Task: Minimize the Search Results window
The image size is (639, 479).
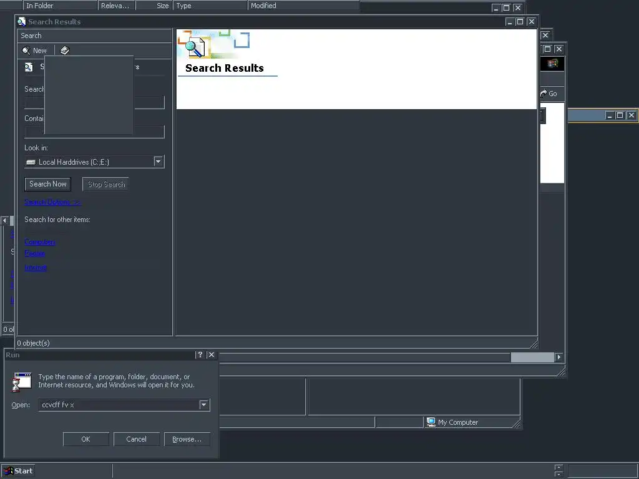Action: coord(510,22)
